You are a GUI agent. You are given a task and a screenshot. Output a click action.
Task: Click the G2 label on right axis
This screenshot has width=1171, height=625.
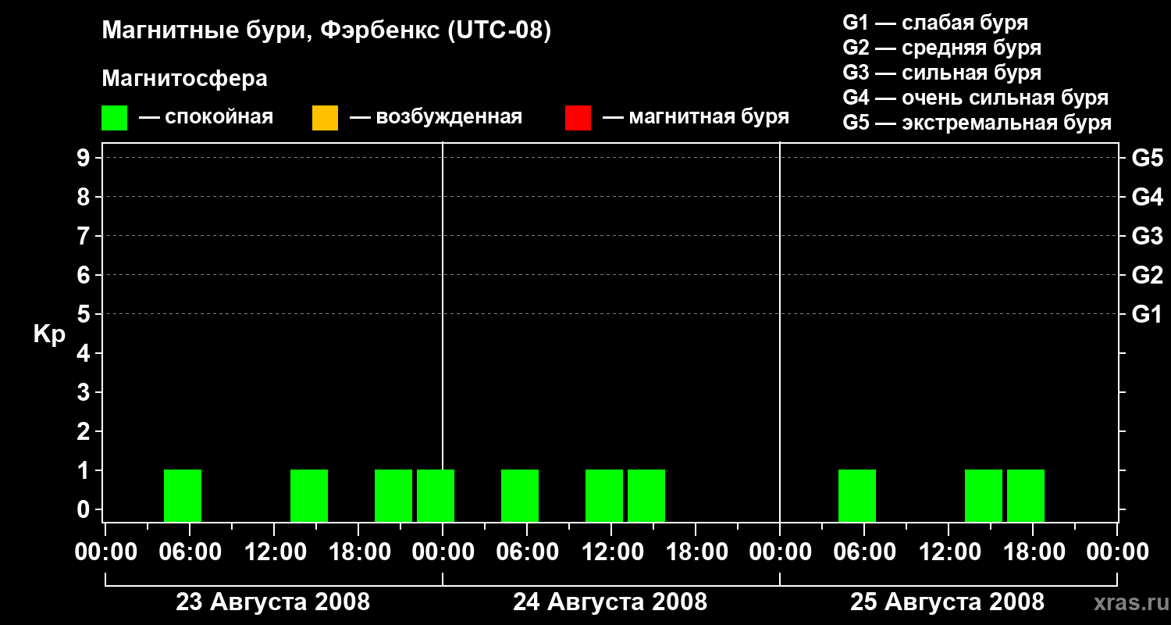pyautogui.click(x=1148, y=275)
